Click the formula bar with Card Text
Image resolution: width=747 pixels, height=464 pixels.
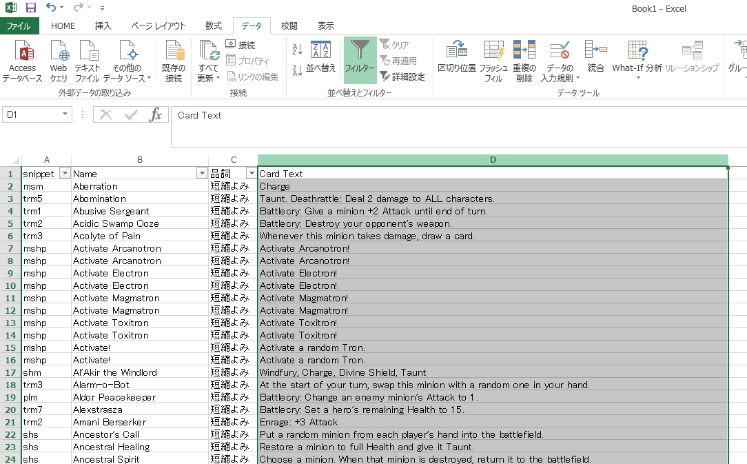click(459, 127)
